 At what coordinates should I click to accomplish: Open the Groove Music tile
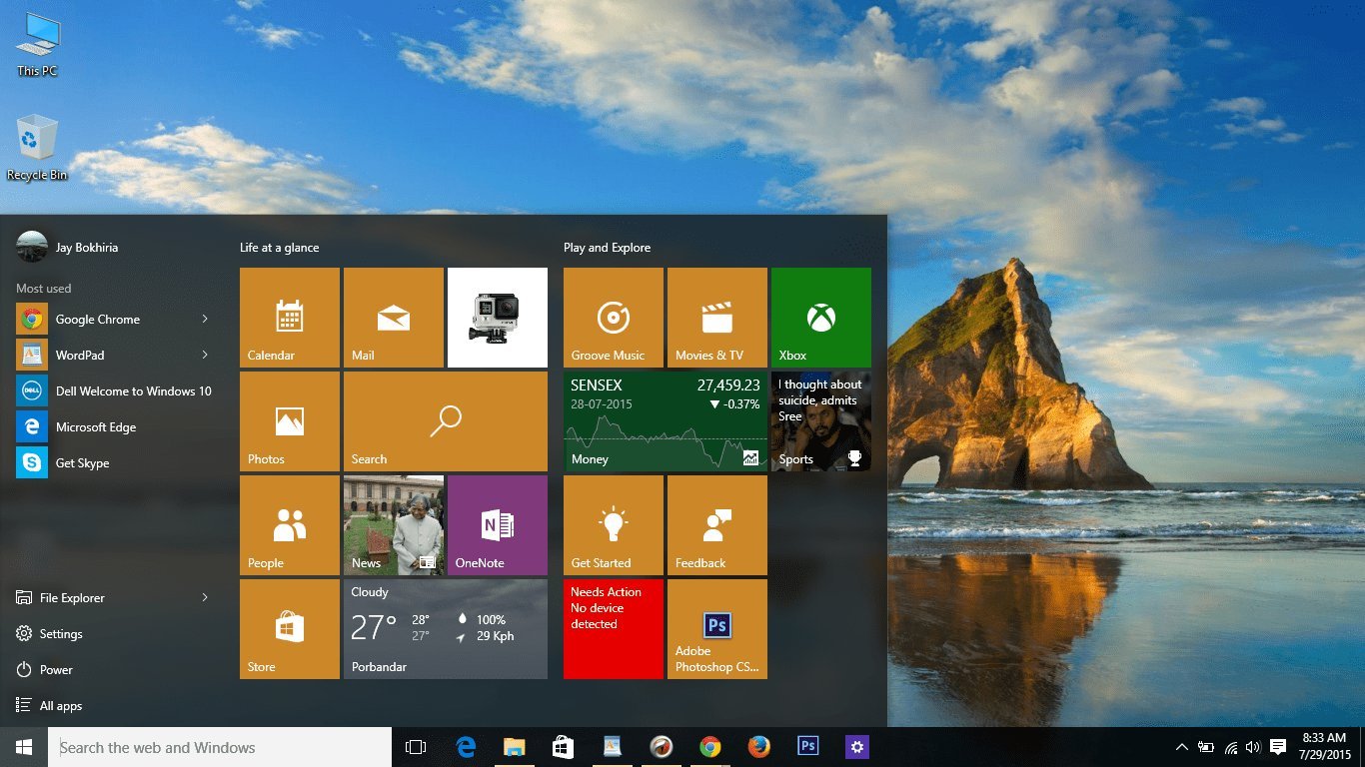coord(613,318)
